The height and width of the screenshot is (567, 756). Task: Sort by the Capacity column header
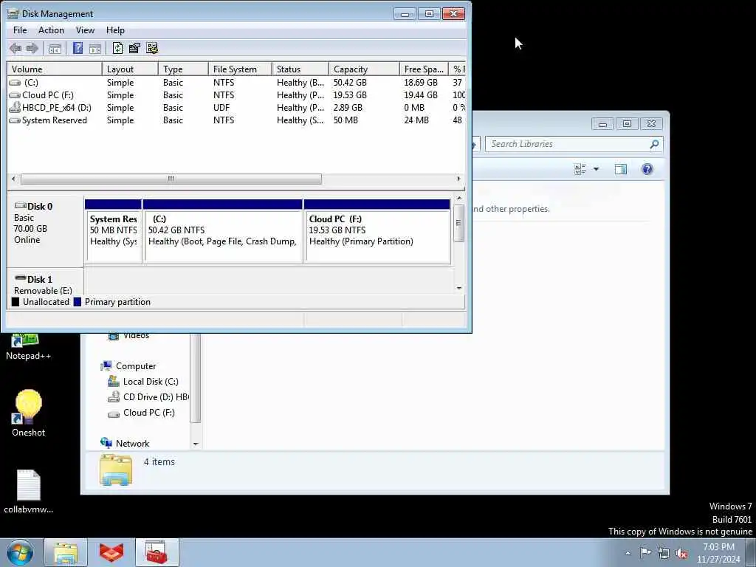(x=364, y=69)
